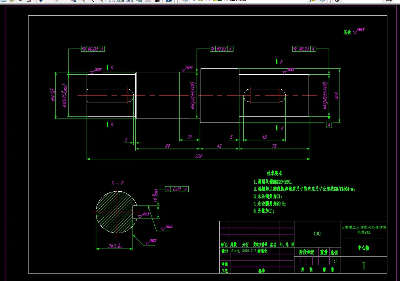The height and width of the screenshot is (281, 400).
Task: Select technical note 5 光整加工
Action: (264, 211)
